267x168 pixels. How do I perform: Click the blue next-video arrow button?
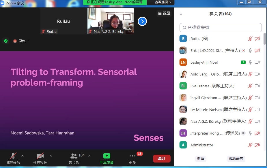pyautogui.click(x=142, y=21)
